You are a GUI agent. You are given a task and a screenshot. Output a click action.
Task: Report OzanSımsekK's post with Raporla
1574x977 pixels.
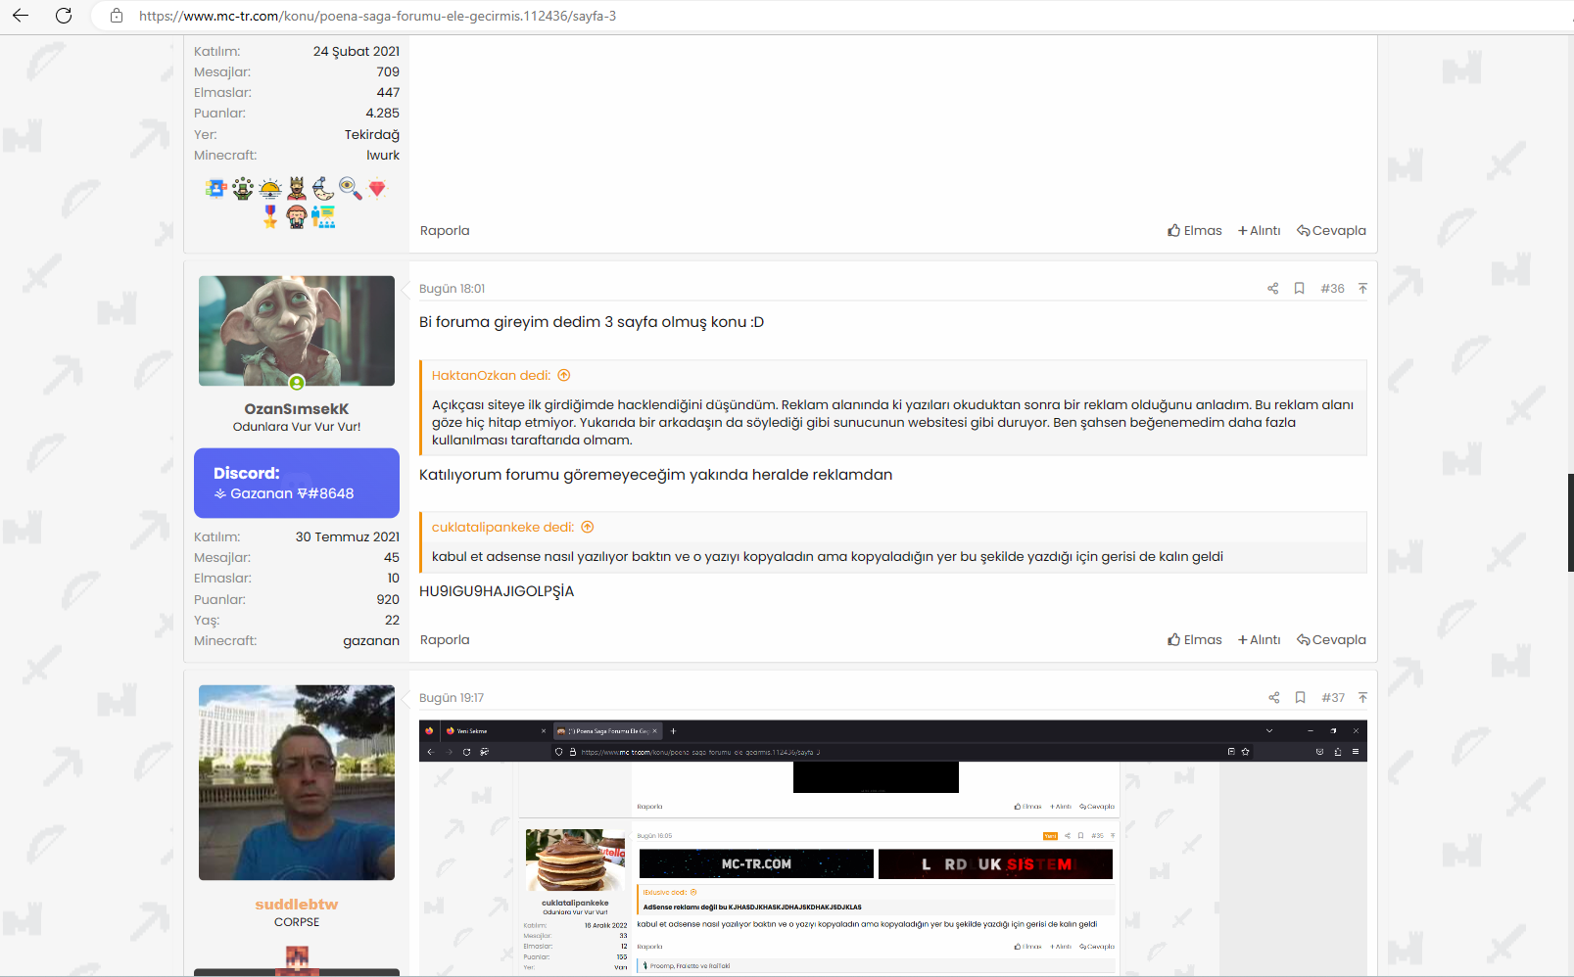pos(445,640)
